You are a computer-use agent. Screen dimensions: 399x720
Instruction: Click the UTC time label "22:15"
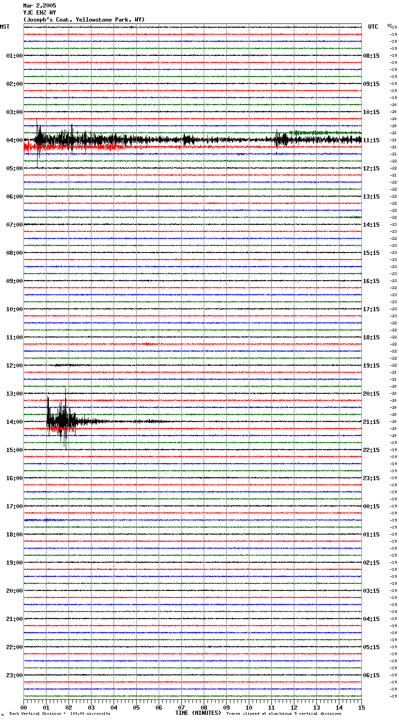pyautogui.click(x=371, y=450)
